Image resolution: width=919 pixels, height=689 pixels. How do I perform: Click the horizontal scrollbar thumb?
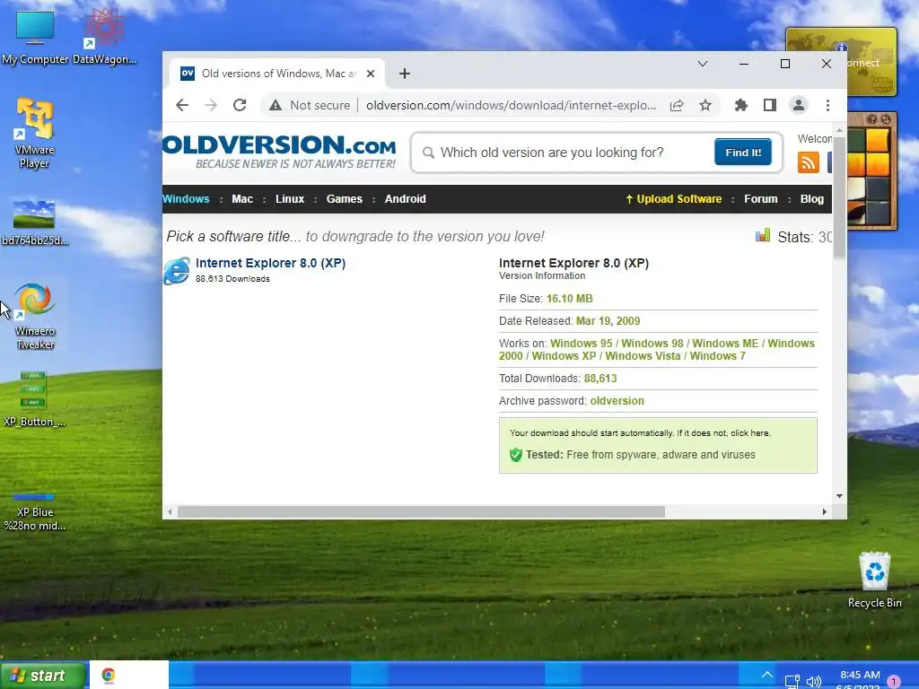pyautogui.click(x=421, y=512)
